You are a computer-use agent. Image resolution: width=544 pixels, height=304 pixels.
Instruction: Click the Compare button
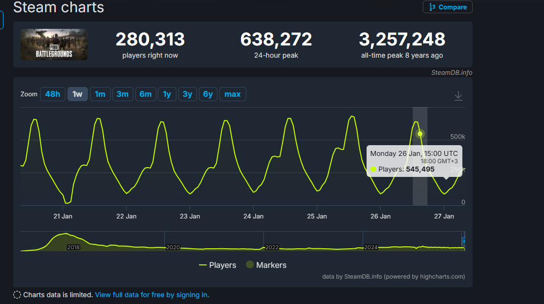coord(447,7)
